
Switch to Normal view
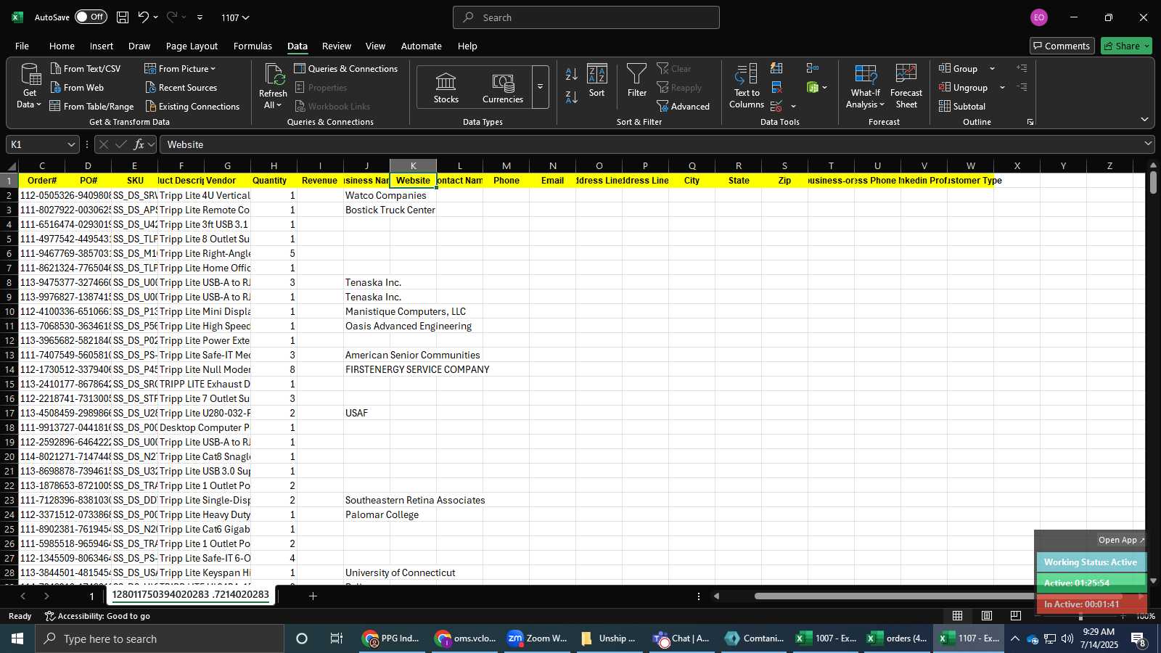click(958, 615)
